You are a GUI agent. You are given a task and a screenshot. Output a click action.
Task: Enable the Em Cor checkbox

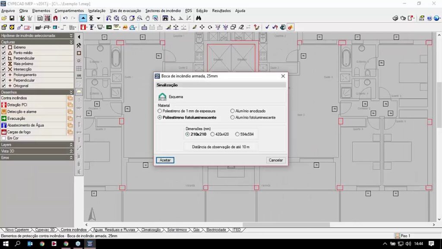coord(4,138)
